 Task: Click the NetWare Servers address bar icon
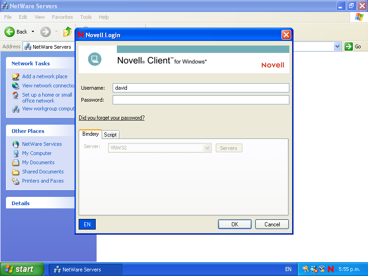click(x=28, y=47)
